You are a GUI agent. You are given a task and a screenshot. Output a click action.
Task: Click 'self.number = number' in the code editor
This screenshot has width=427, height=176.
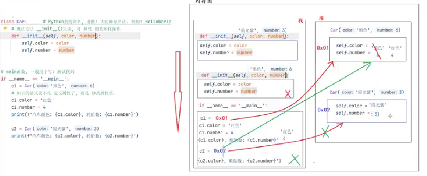tap(48, 50)
